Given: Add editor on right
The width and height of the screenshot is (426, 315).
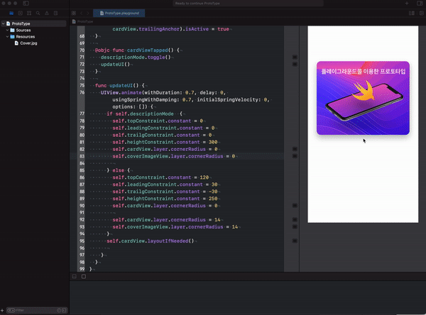Looking at the screenshot, I should (x=421, y=13).
